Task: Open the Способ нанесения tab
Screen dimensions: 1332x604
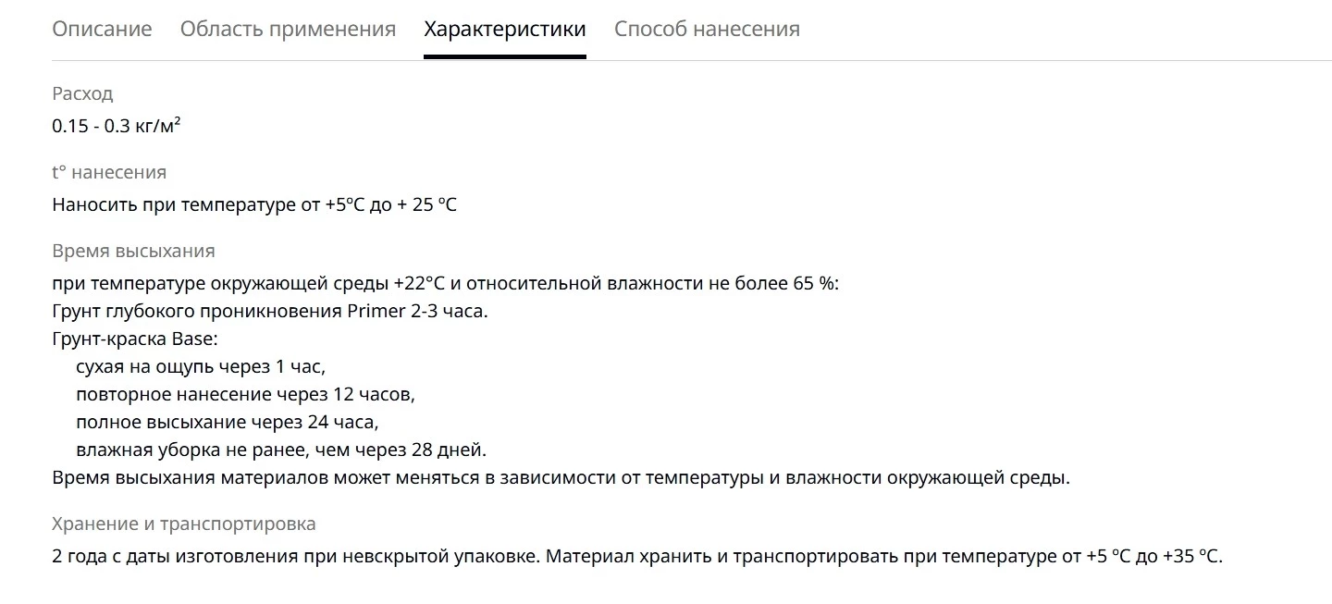Action: (707, 29)
